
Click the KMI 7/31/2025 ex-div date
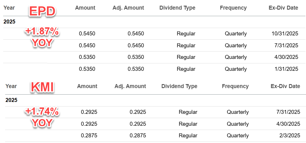point(288,112)
